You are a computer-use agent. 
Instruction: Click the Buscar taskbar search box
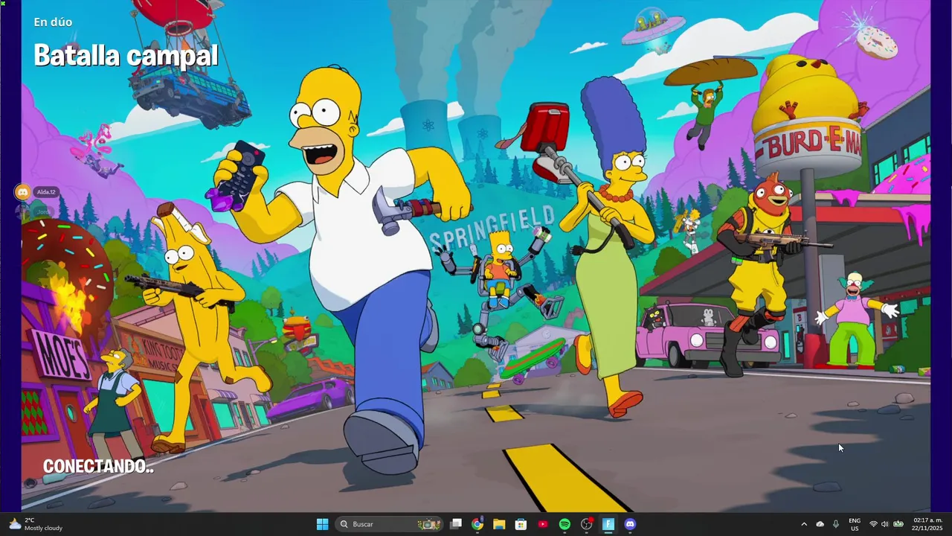tap(390, 524)
